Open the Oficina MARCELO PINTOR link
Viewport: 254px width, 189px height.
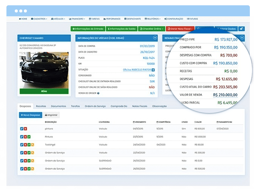coord(137,70)
